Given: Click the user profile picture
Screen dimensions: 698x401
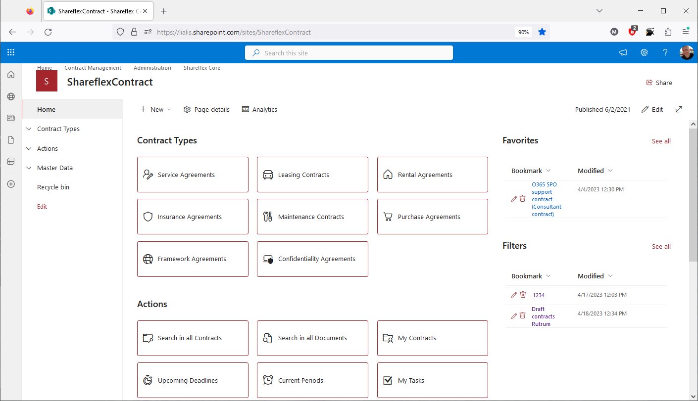Looking at the screenshot, I should pyautogui.click(x=687, y=52).
